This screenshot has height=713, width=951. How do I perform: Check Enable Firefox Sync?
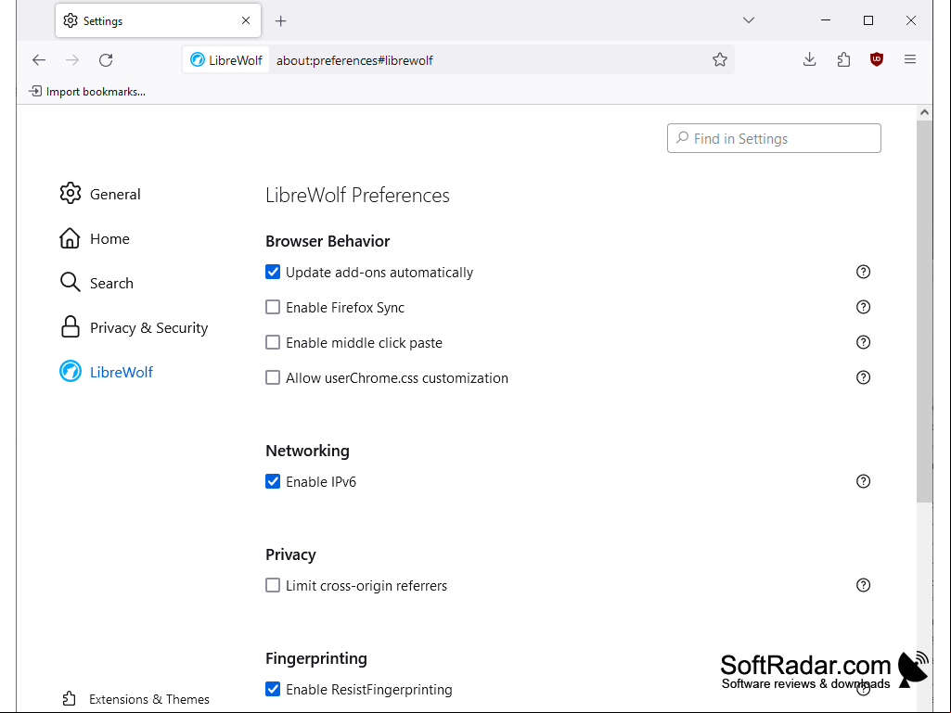click(x=273, y=308)
